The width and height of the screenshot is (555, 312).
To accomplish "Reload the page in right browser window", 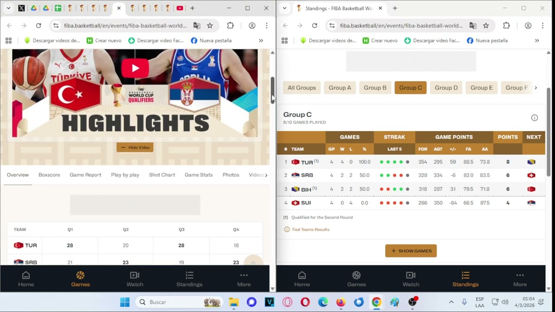I will (315, 26).
